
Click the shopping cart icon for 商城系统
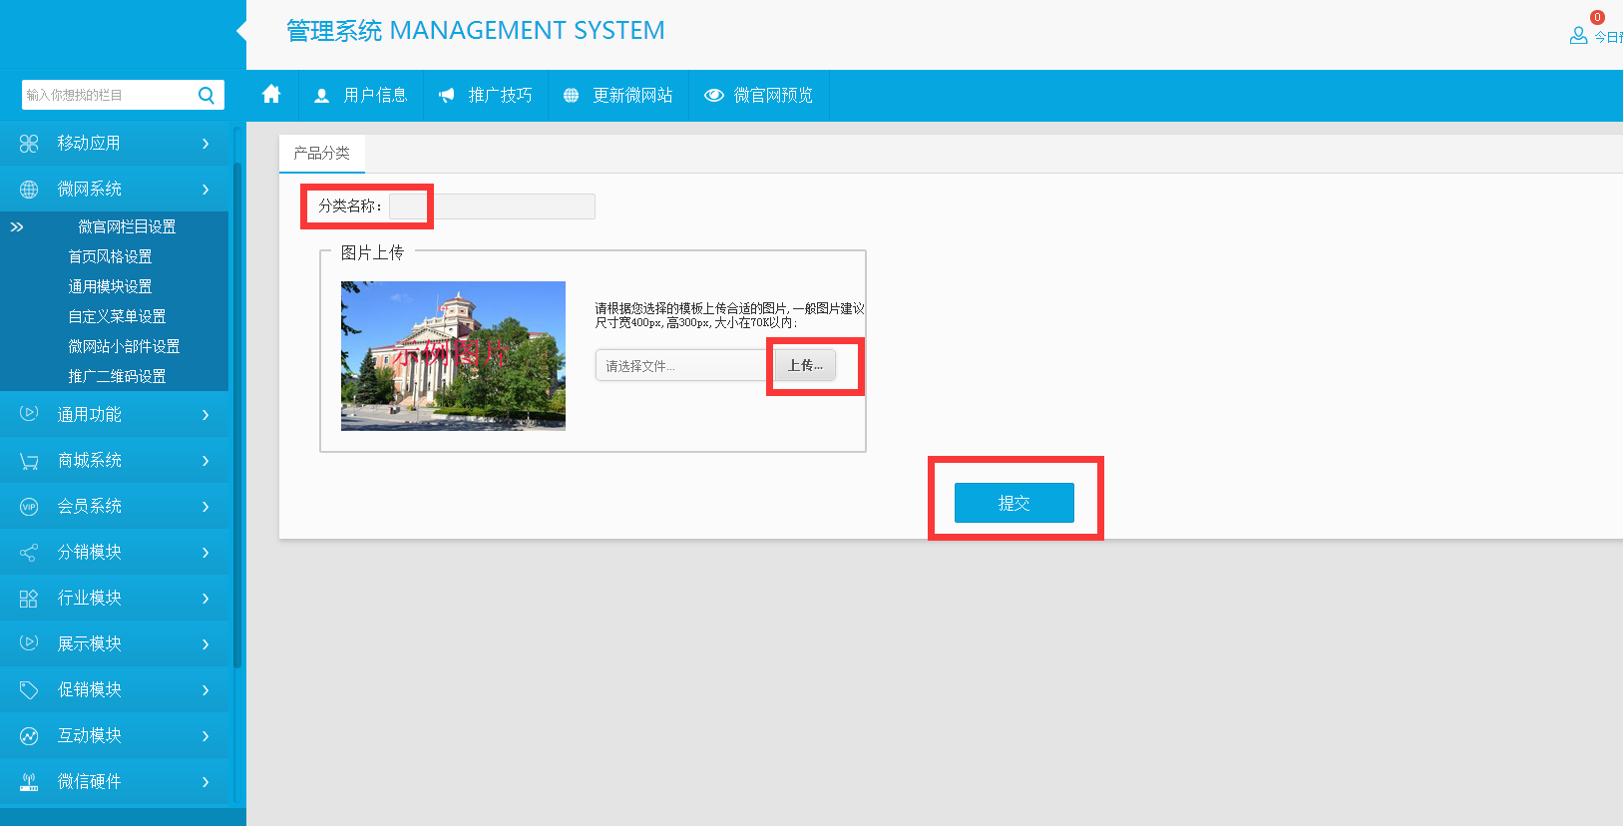pyautogui.click(x=29, y=461)
